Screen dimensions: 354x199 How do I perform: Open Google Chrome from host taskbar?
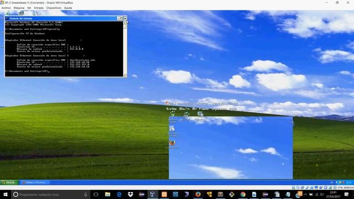tap(243, 194)
